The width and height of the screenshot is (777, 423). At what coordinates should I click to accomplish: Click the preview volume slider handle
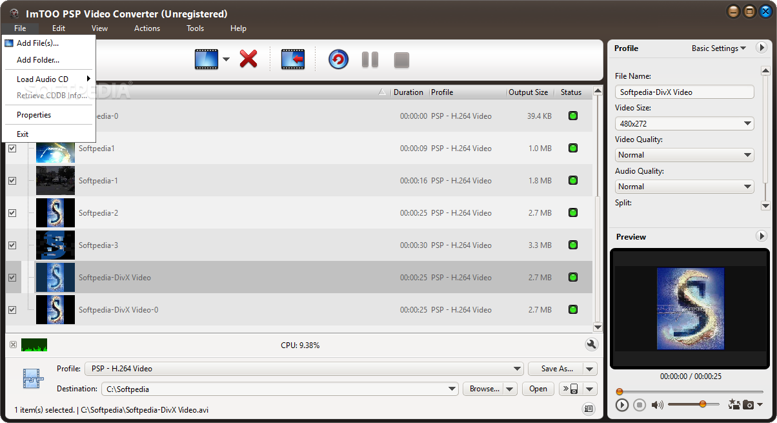pos(702,404)
